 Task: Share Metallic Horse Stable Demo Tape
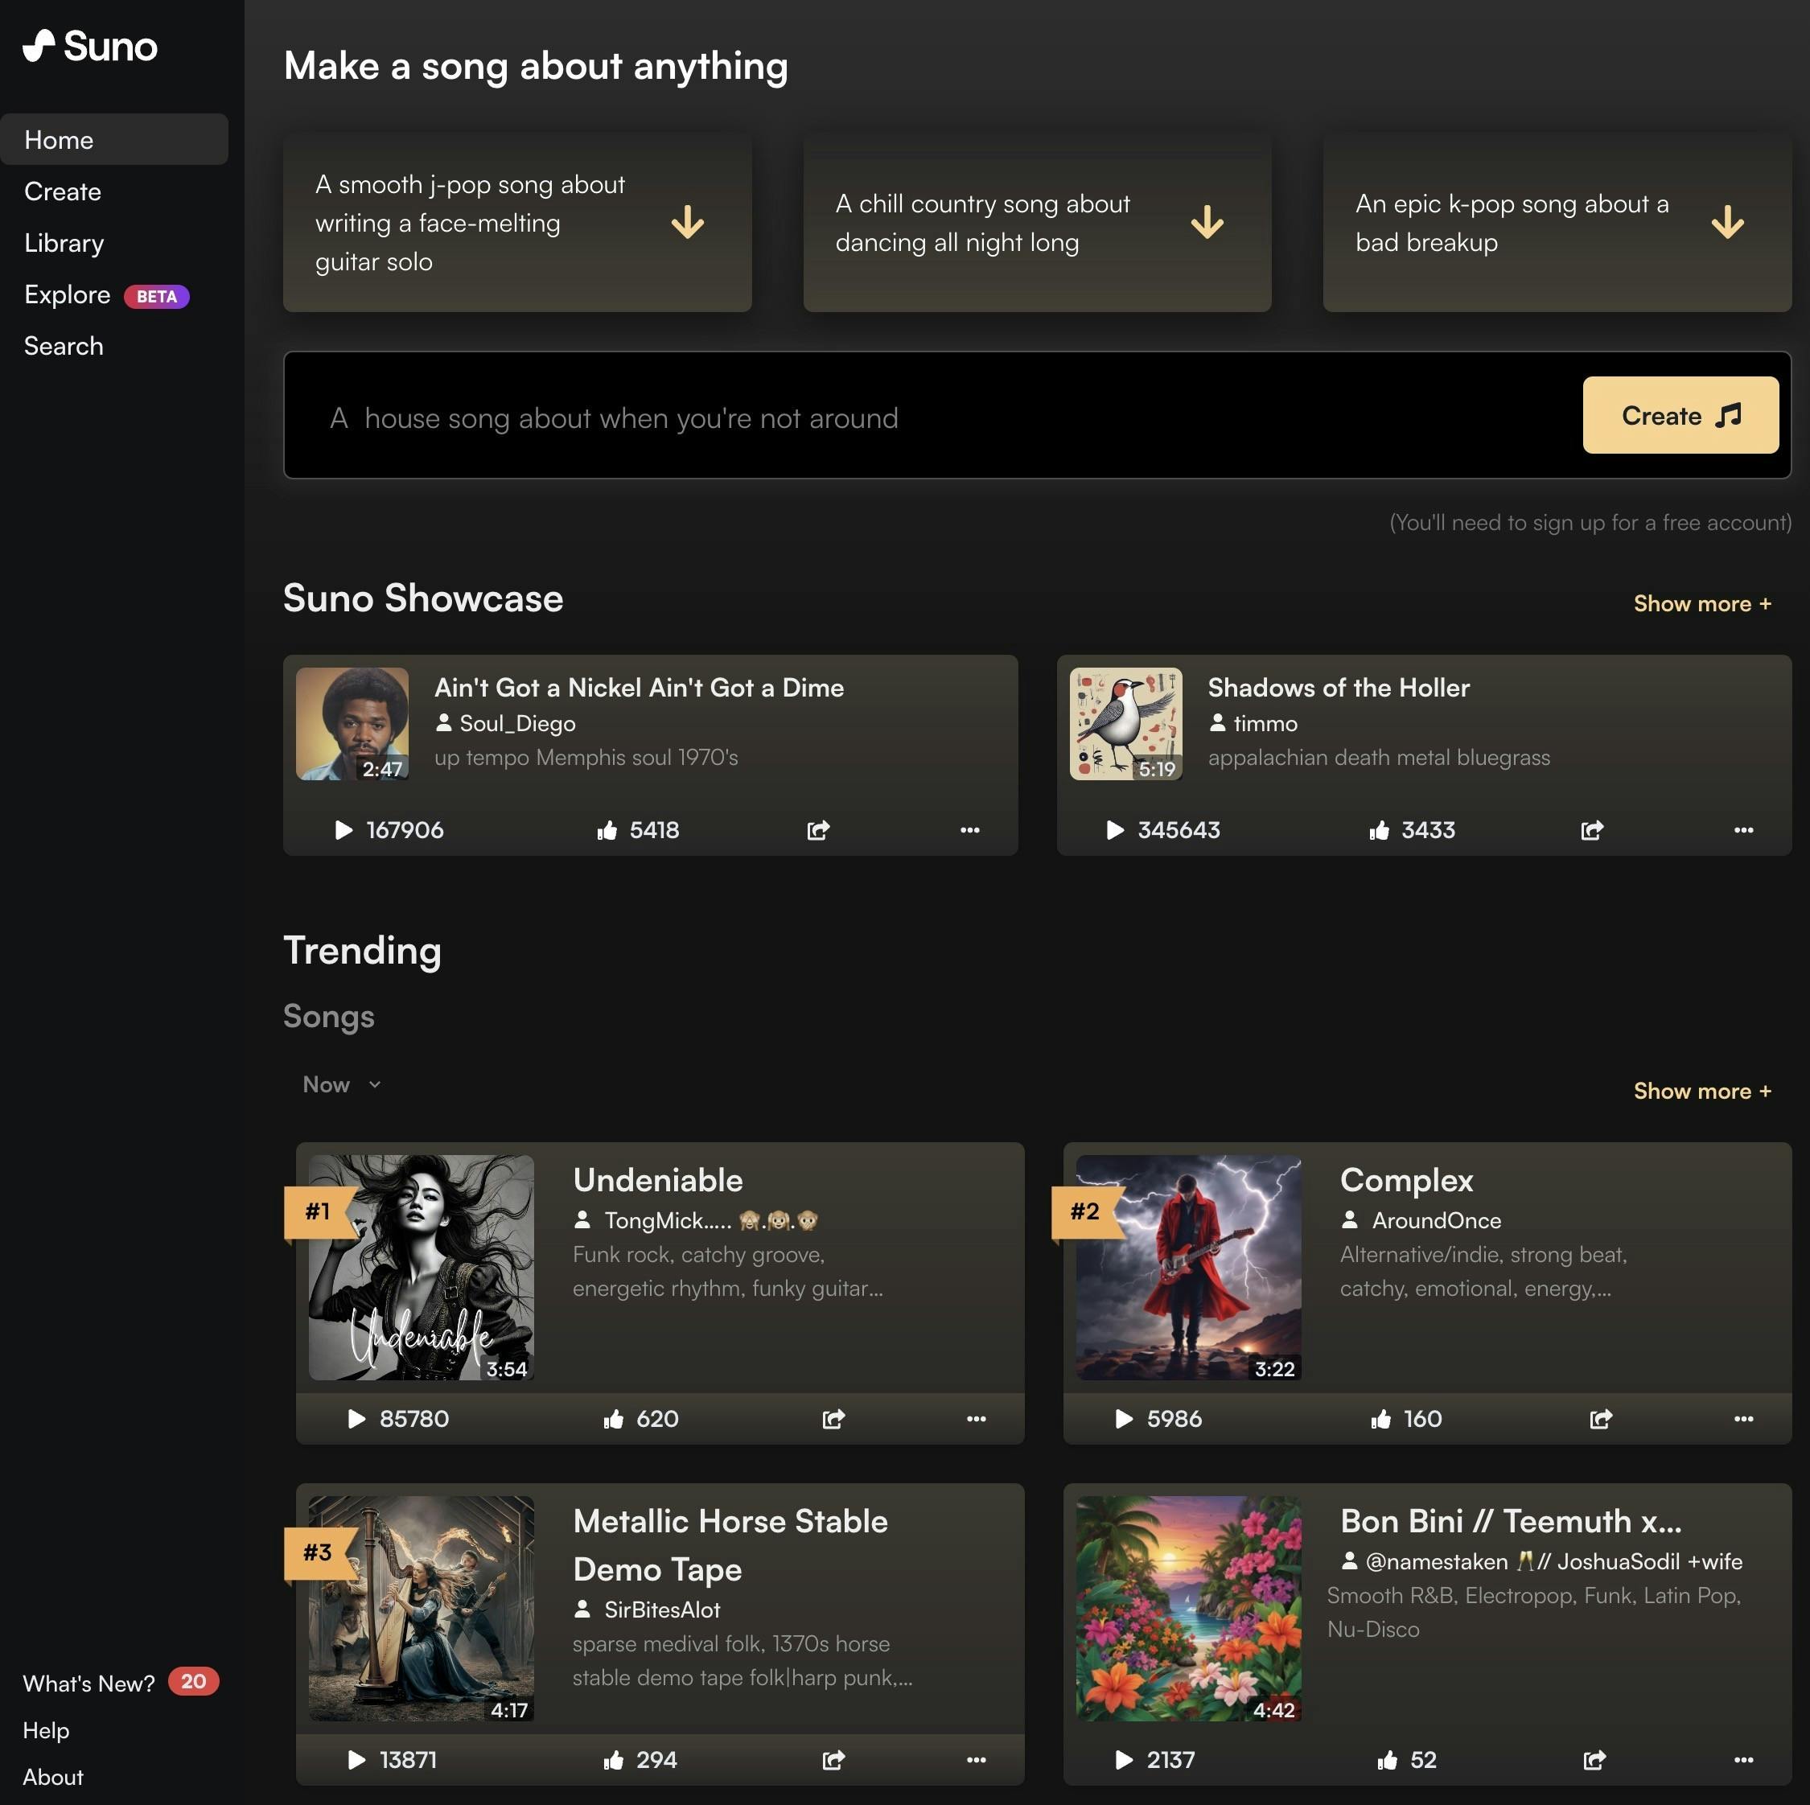point(833,1759)
